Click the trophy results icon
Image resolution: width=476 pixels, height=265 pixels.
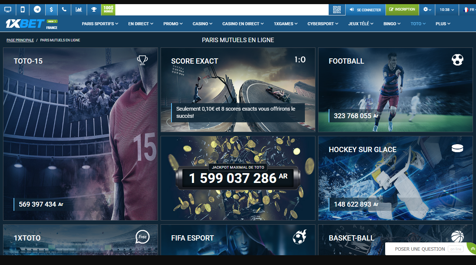tap(94, 9)
